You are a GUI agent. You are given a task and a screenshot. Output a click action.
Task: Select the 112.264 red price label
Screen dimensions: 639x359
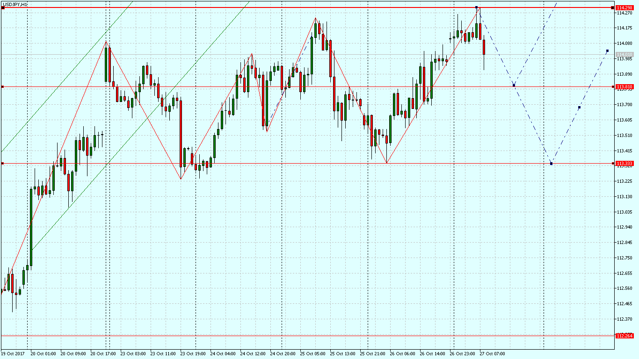pyautogui.click(x=624, y=336)
